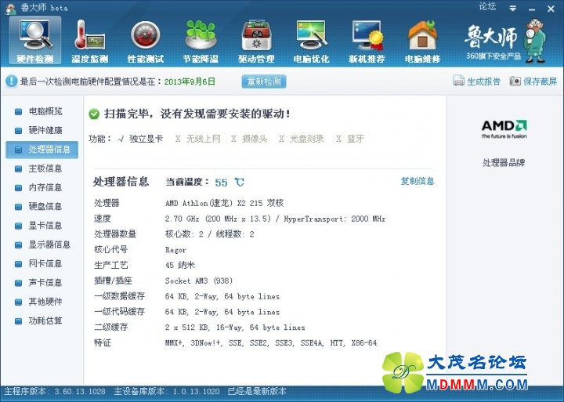Image resolution: width=564 pixels, height=402 pixels.
Task: Select 处理器信息 in the sidebar
Action: [42, 150]
